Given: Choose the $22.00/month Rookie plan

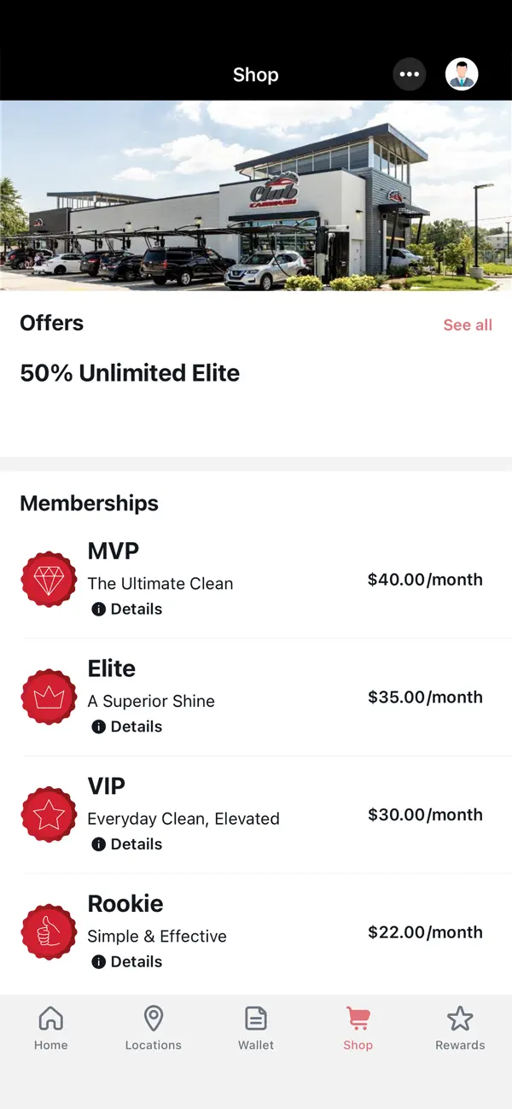Looking at the screenshot, I should 425,932.
